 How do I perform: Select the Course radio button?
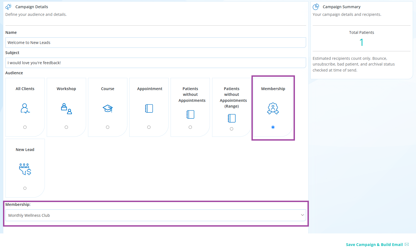point(108,127)
